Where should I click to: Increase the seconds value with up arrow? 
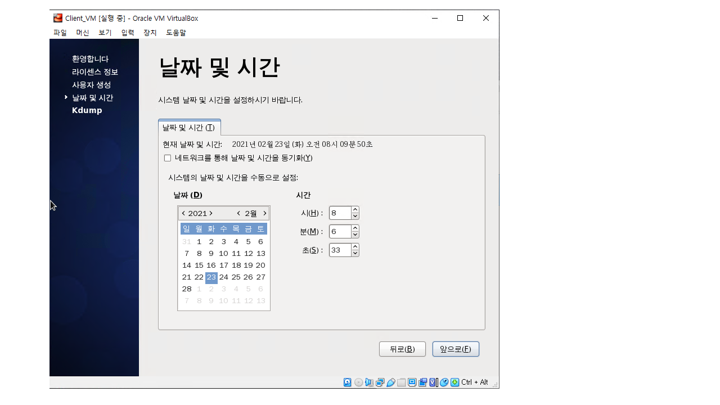355,246
